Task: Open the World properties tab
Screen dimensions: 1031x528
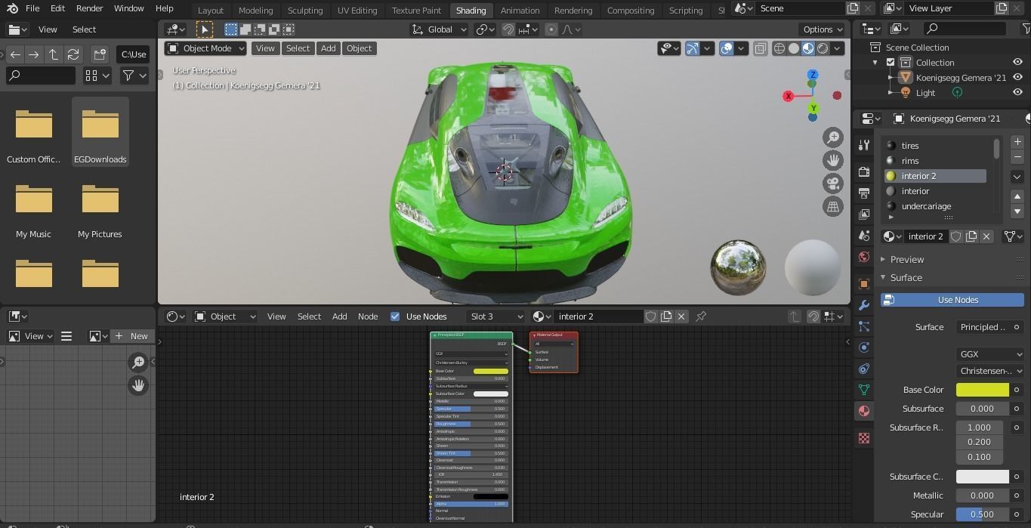Action: [x=864, y=257]
